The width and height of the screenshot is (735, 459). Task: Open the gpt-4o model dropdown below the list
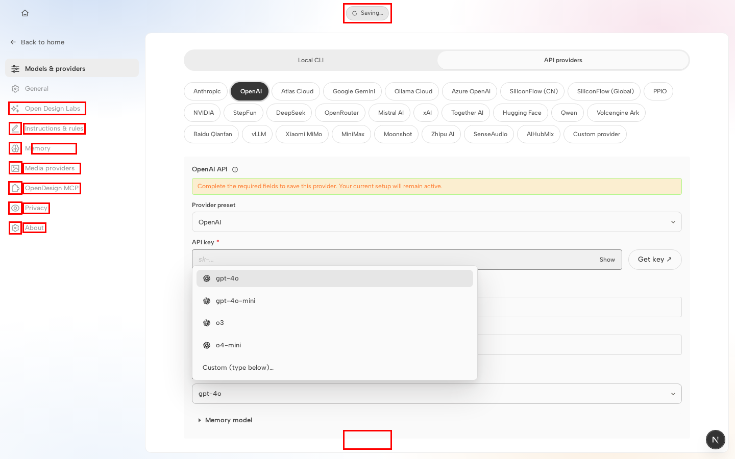point(437,394)
